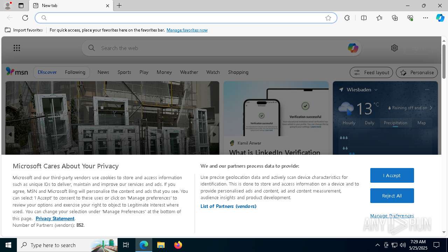Image resolution: width=448 pixels, height=252 pixels.
Task: Click I Accept button
Action: click(392, 175)
